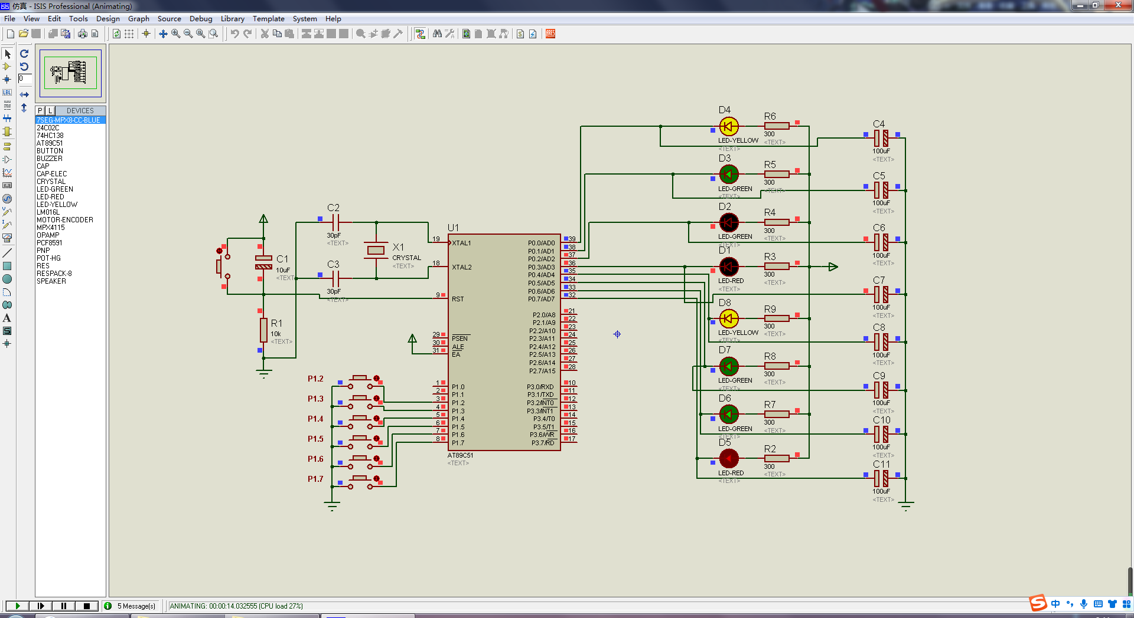Screen dimensions: 1134x618
Task: Toggle wire autorouter icon
Action: click(x=420, y=34)
